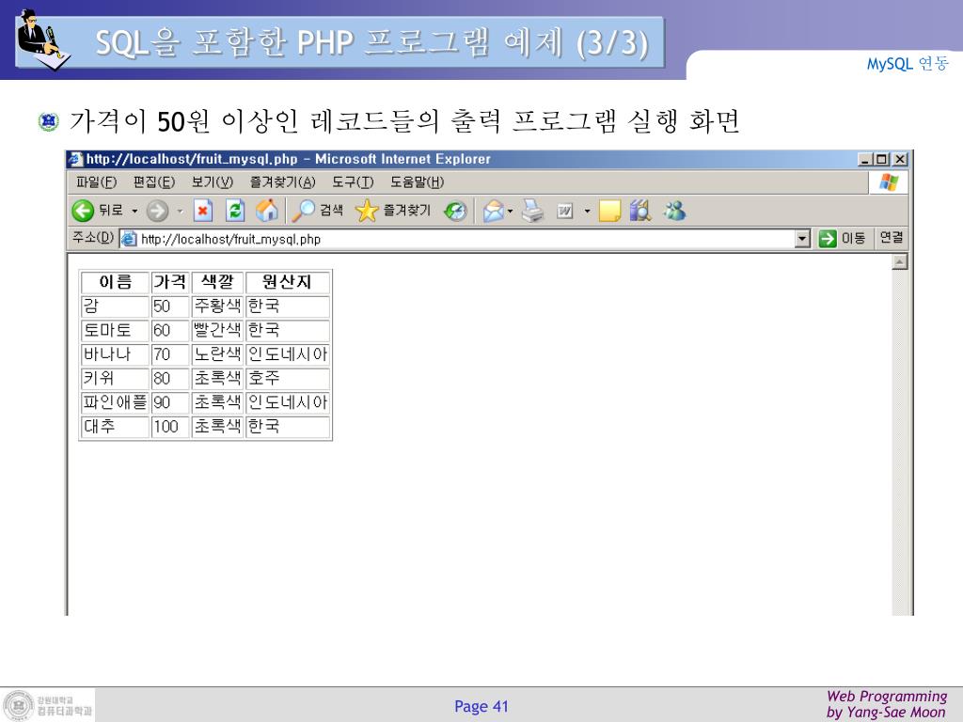
Task: Click the 호주 origin cell
Action: click(x=288, y=378)
